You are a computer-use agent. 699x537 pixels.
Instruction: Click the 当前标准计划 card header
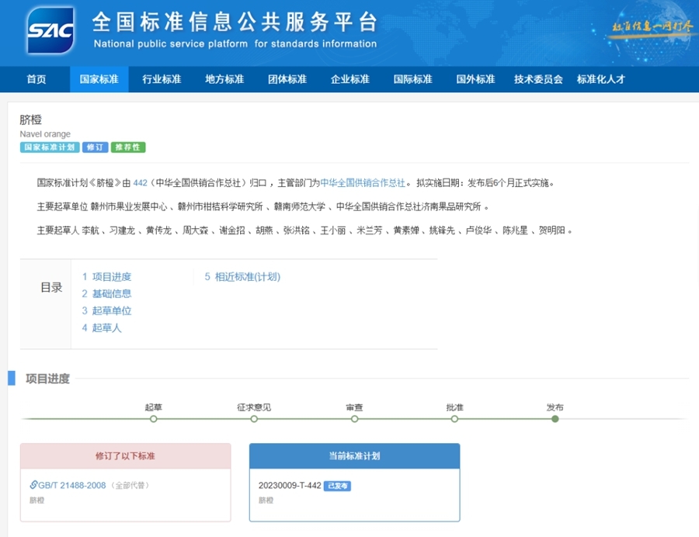(354, 456)
